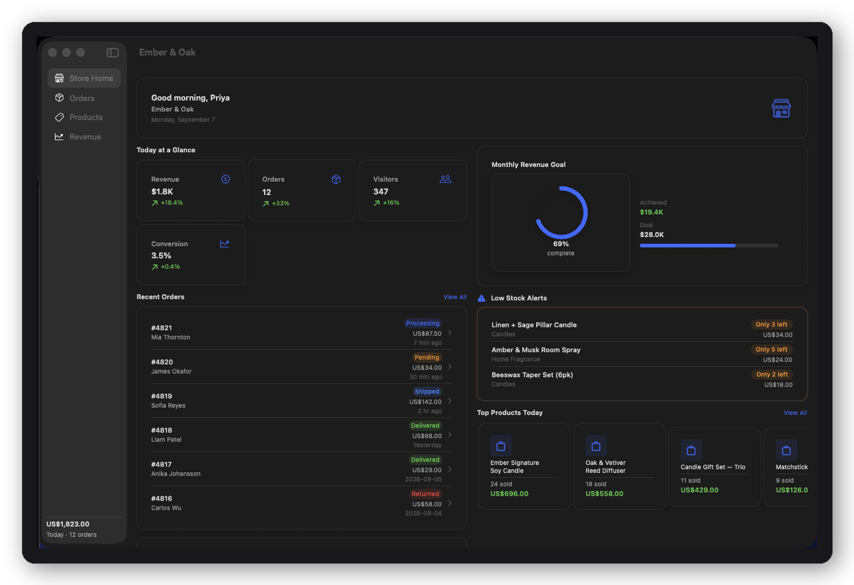The width and height of the screenshot is (854, 585).
Task: Click View All for Recent Orders
Action: pyautogui.click(x=455, y=297)
